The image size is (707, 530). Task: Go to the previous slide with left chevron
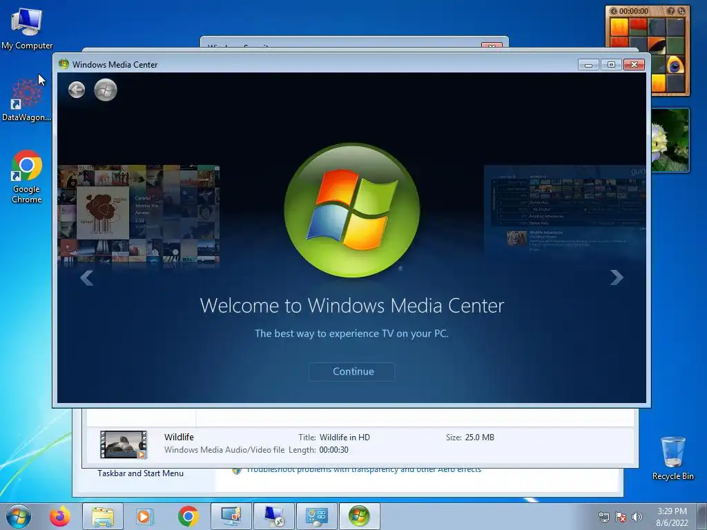point(86,277)
